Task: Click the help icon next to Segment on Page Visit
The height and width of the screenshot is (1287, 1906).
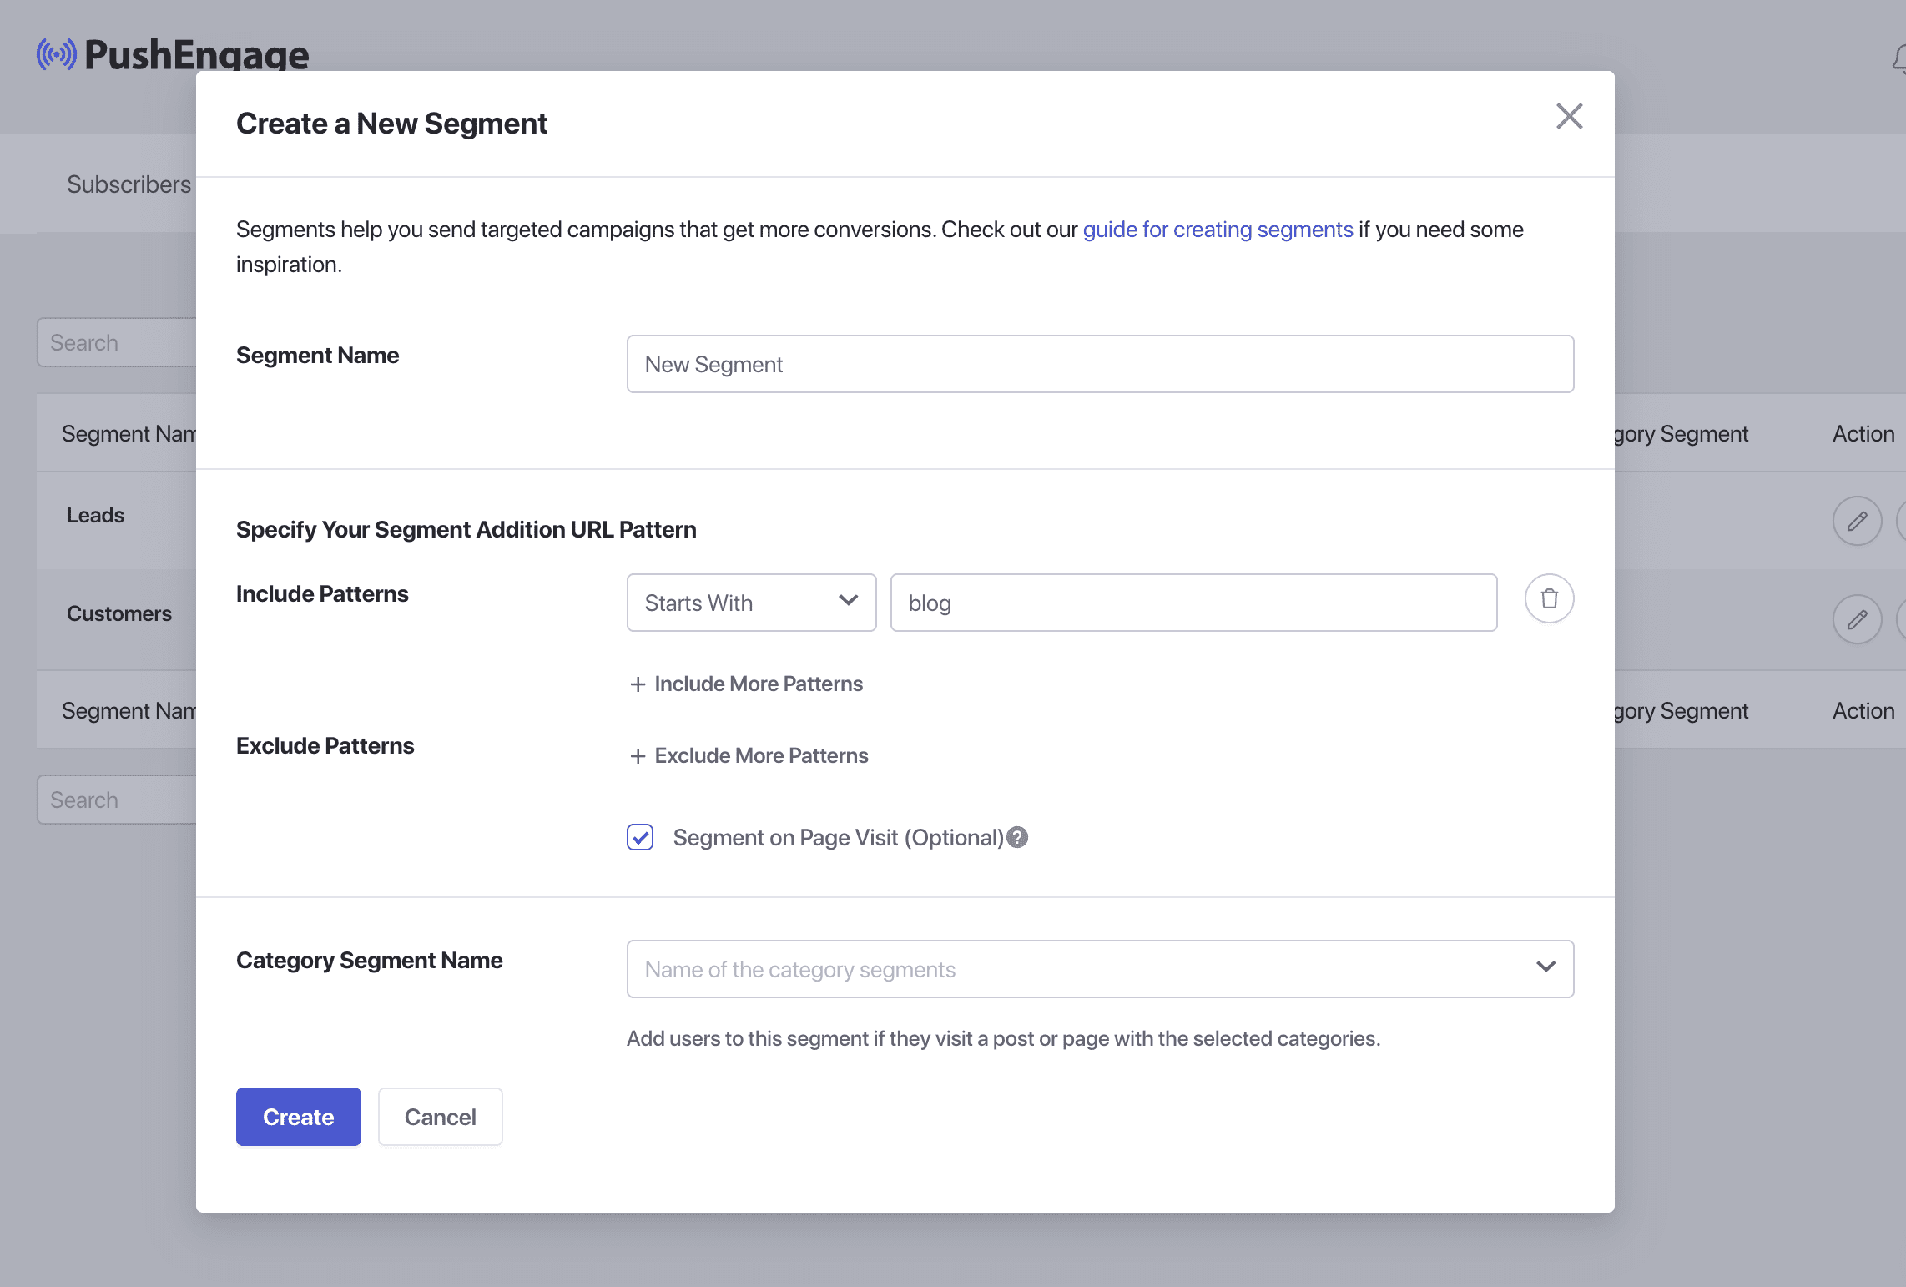Action: point(1017,837)
